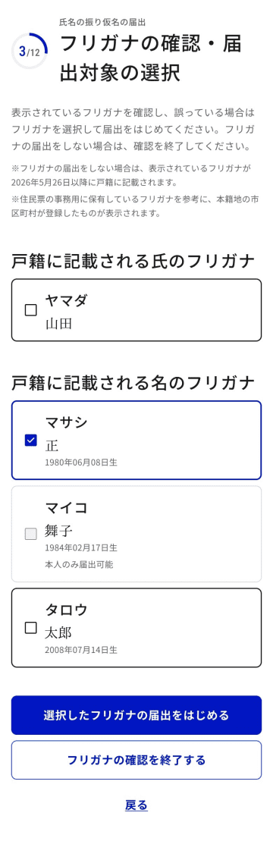
Task: Select the kanji 正 in the マサシ card
Action: (x=52, y=446)
